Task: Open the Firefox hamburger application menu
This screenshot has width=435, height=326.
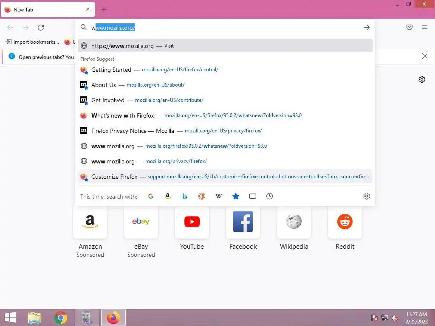Action: click(x=425, y=27)
